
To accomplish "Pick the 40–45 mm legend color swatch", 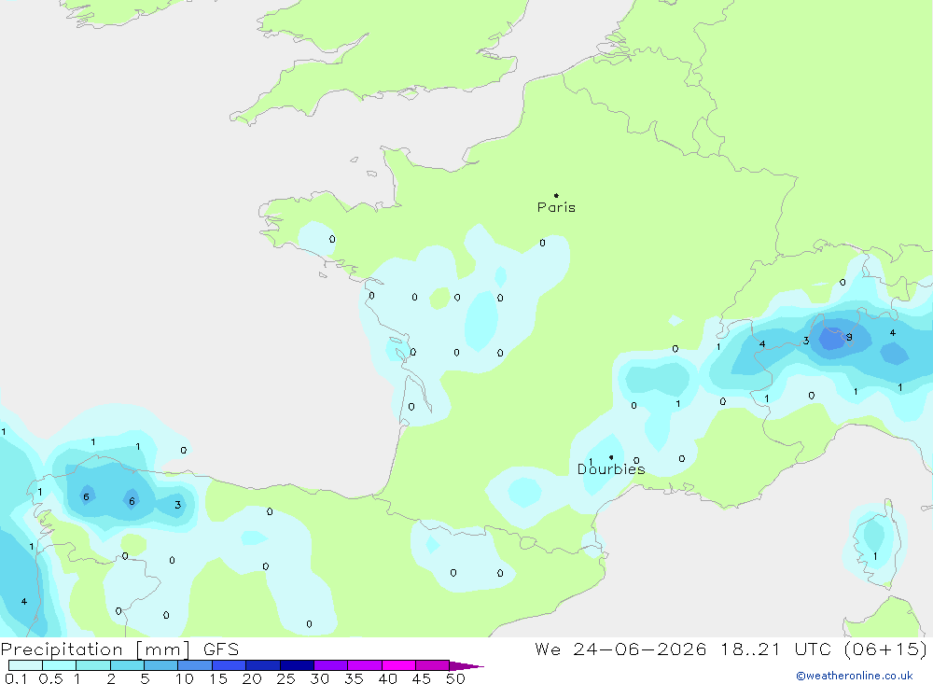I will [398, 665].
